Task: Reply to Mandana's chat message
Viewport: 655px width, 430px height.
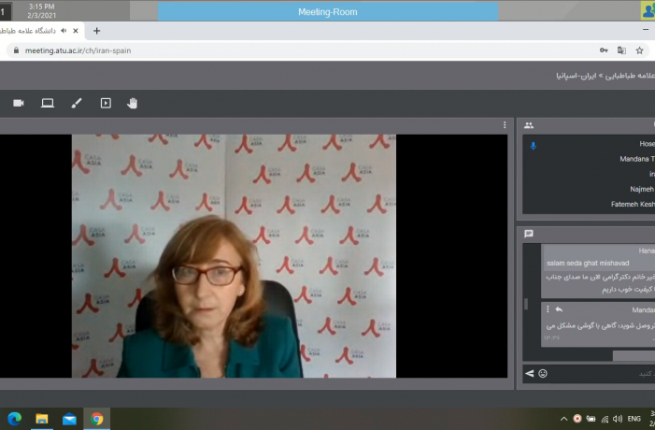Action: point(559,309)
